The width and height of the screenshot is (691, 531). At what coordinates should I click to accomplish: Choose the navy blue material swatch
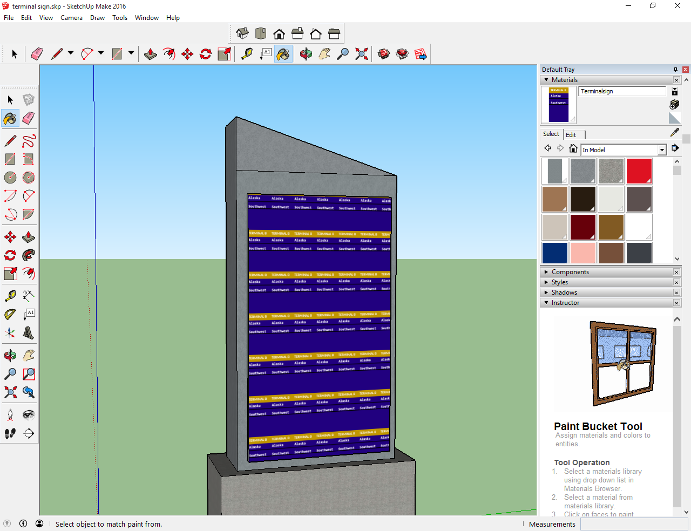(x=555, y=253)
